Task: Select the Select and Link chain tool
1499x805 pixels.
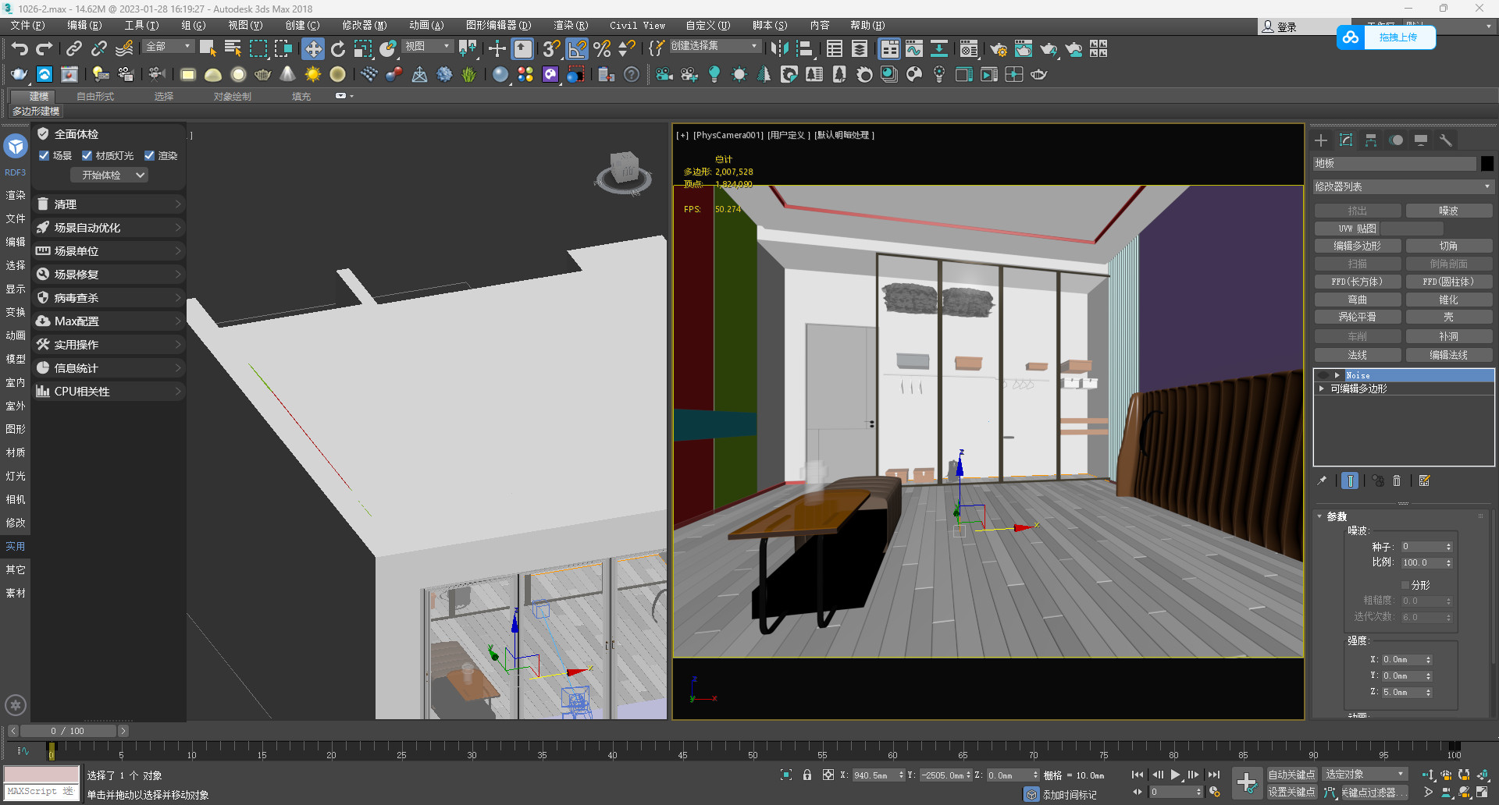Action: [x=74, y=49]
